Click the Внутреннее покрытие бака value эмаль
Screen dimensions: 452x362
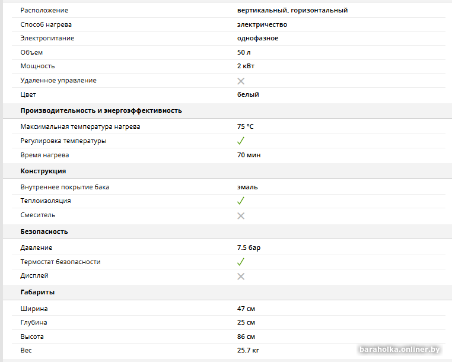click(x=247, y=187)
